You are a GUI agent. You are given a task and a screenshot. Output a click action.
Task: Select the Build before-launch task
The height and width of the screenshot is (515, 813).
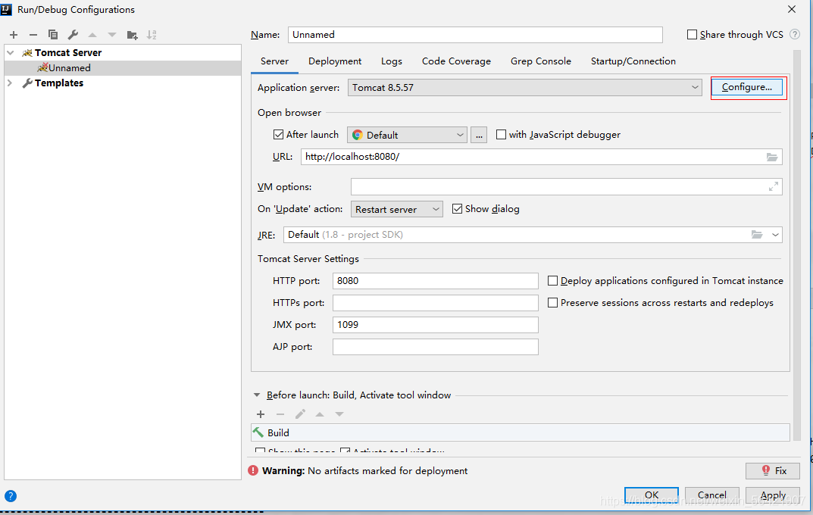click(x=520, y=432)
